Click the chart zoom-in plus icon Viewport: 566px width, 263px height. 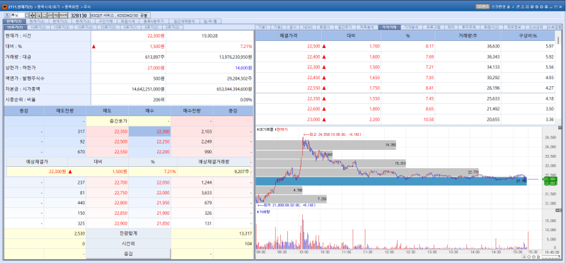(533, 257)
